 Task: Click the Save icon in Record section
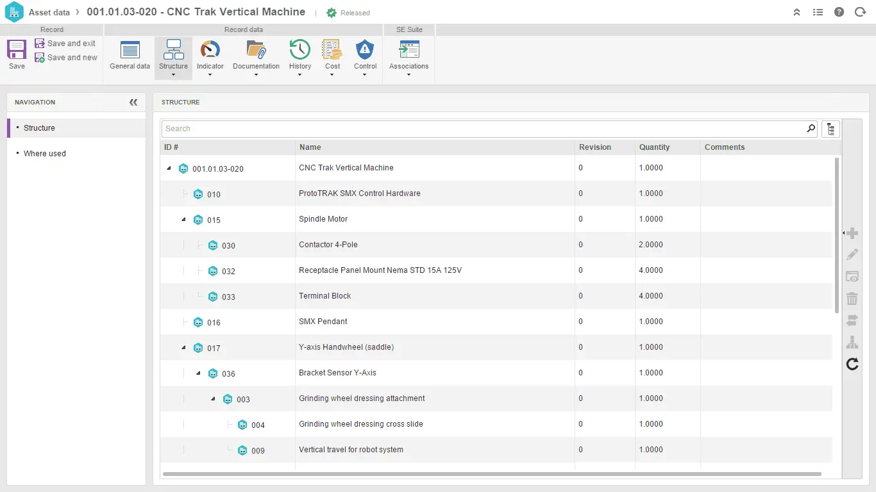[x=17, y=50]
